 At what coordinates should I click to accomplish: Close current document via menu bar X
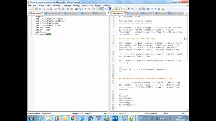187,5
